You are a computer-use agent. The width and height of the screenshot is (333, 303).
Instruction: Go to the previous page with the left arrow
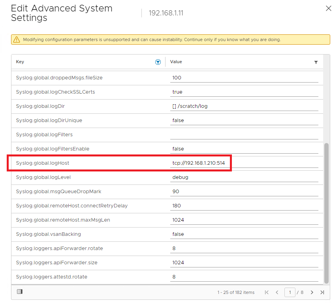coord(277,292)
